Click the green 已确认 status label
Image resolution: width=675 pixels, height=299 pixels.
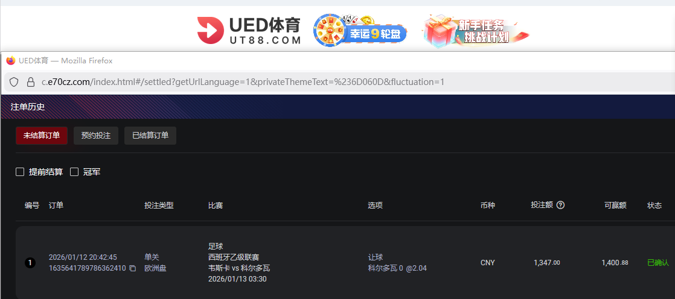point(657,263)
